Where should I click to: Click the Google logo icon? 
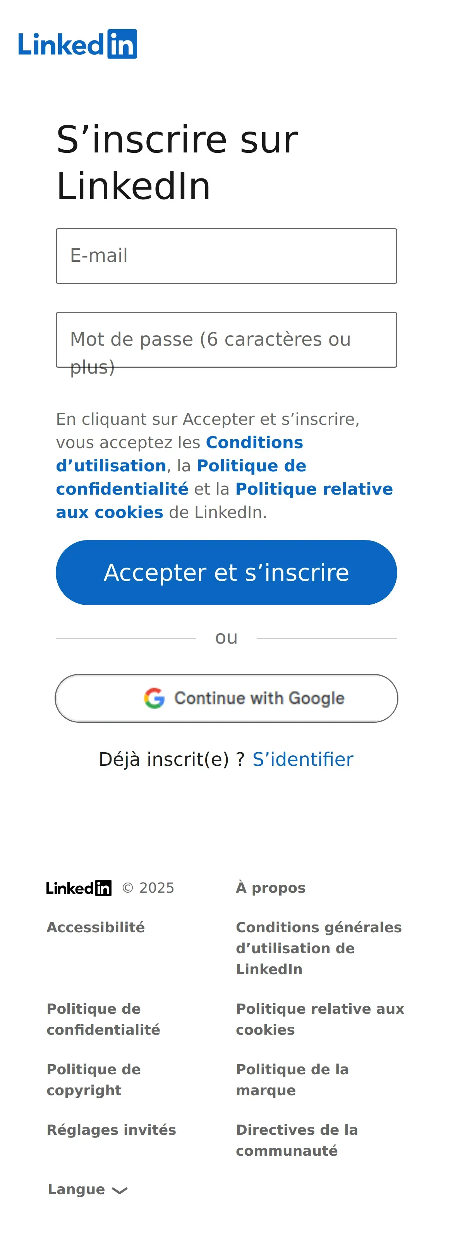pyautogui.click(x=154, y=698)
